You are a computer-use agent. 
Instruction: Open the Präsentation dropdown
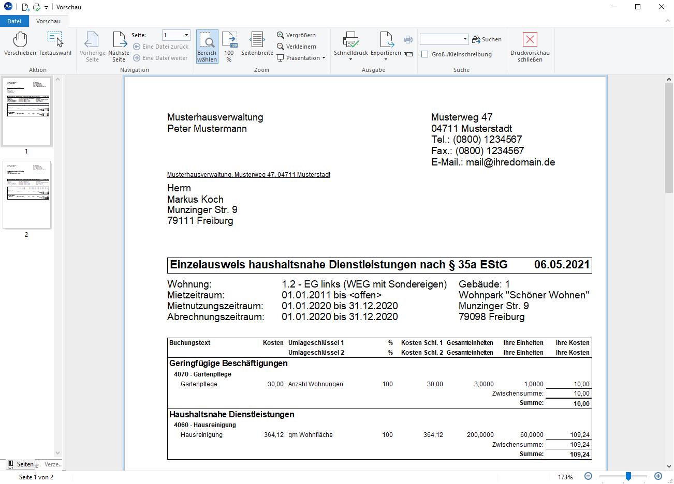(x=301, y=58)
